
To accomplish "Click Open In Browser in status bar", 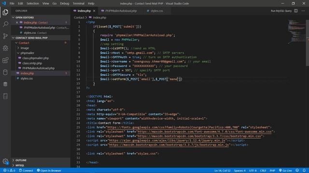I will [49, 171].
